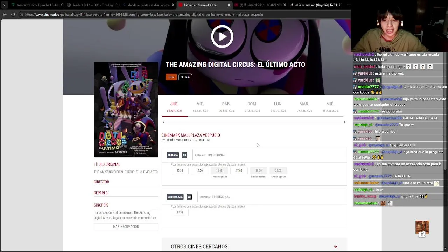Select LUN. 08 JUN. date
448x252 pixels.
point(278,107)
